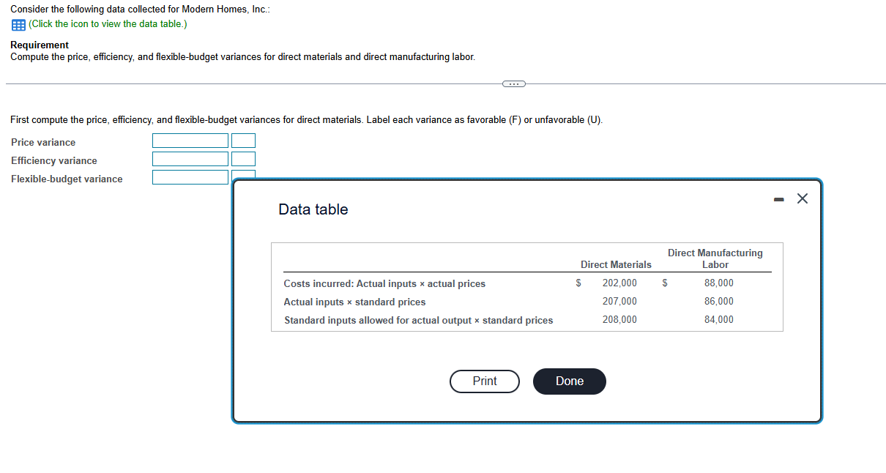Click the Done button
This screenshot has width=886, height=473.
569,381
